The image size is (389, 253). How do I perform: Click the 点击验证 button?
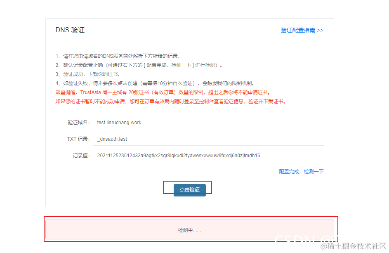tap(189, 190)
